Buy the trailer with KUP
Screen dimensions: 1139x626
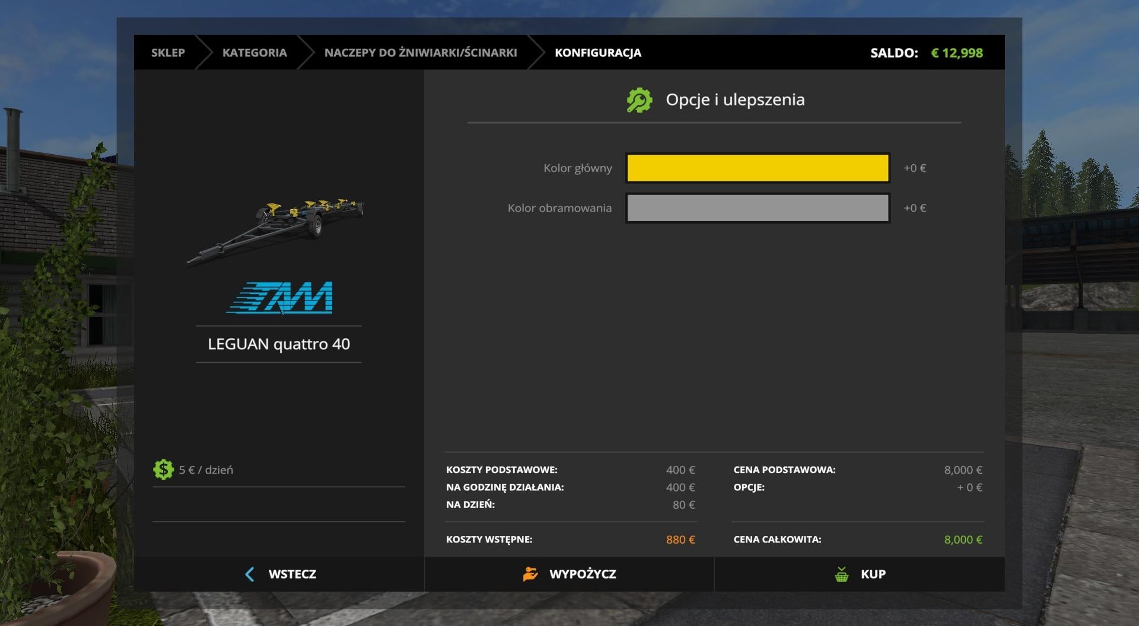pos(860,574)
